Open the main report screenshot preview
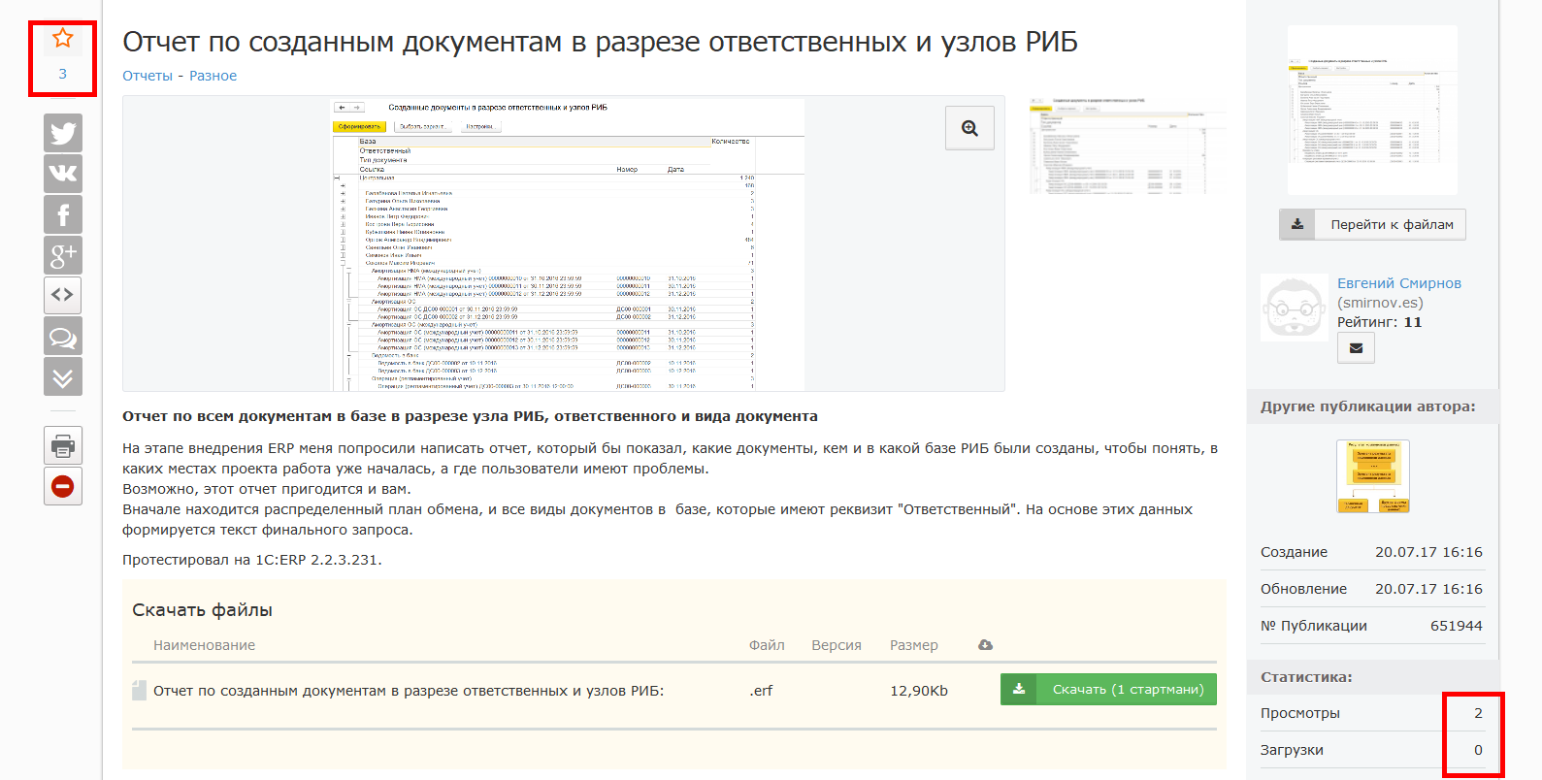1542x780 pixels. coord(564,244)
